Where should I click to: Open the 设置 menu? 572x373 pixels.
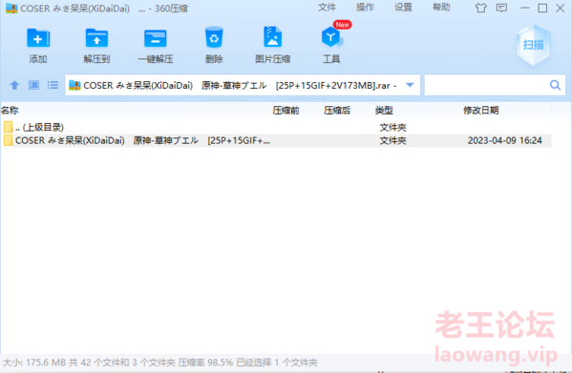coord(403,8)
